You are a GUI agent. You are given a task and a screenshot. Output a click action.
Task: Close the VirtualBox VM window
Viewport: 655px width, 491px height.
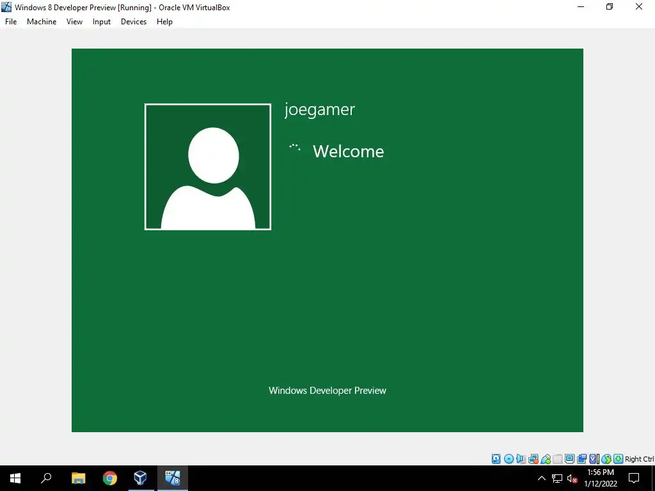[x=639, y=6]
